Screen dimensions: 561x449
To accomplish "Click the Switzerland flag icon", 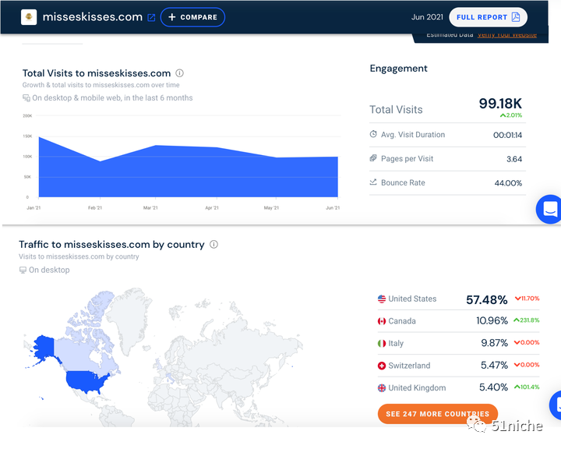I will (382, 366).
